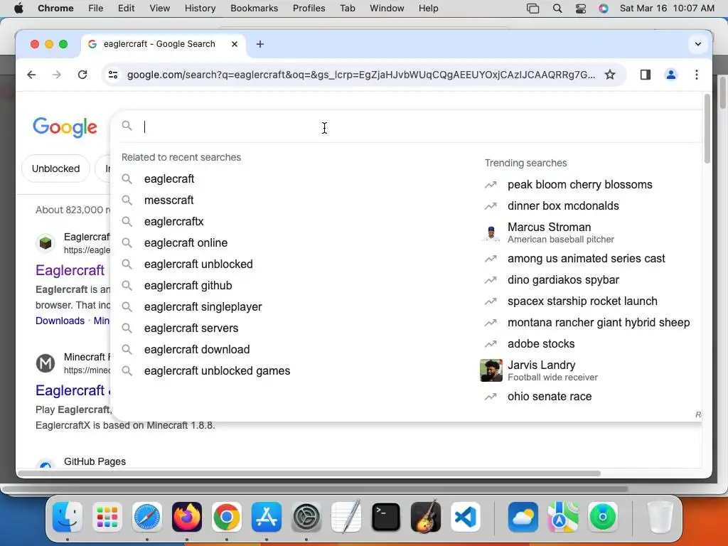Open GarageBand from the dock
728x546 pixels.
pyautogui.click(x=426, y=517)
